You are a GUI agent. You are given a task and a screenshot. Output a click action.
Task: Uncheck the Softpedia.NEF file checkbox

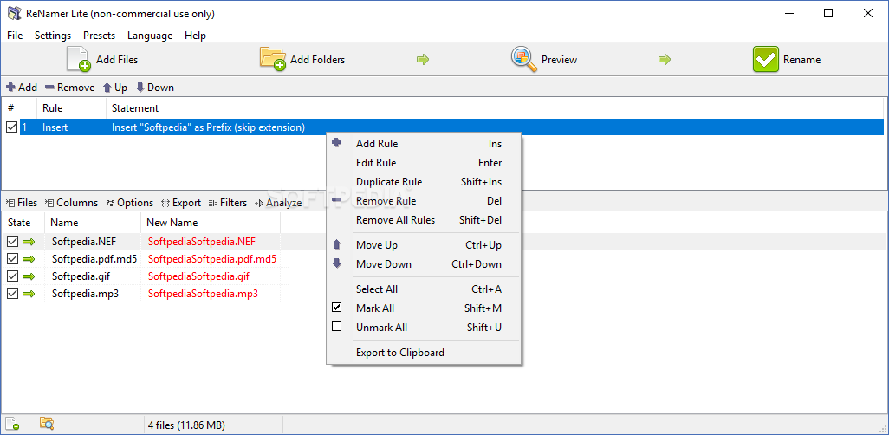pyautogui.click(x=12, y=242)
